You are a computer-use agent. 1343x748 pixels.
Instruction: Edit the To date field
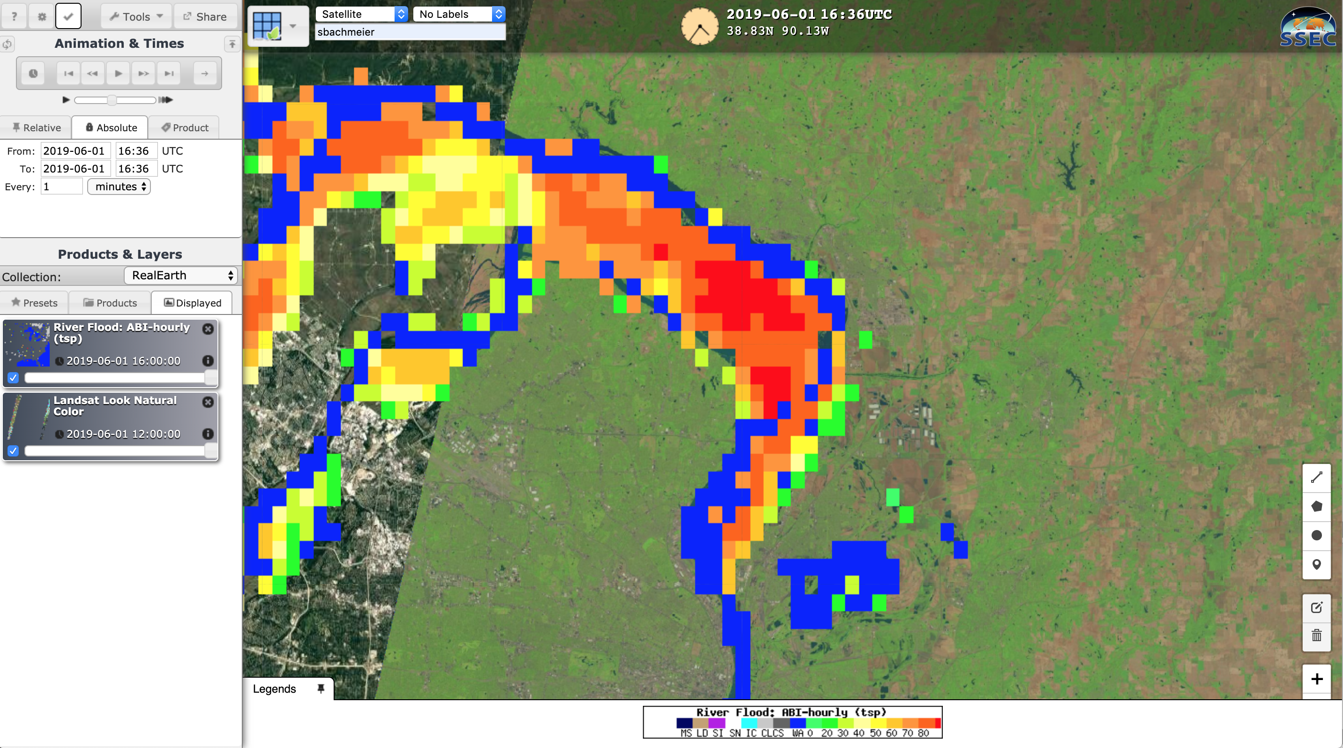click(x=75, y=169)
